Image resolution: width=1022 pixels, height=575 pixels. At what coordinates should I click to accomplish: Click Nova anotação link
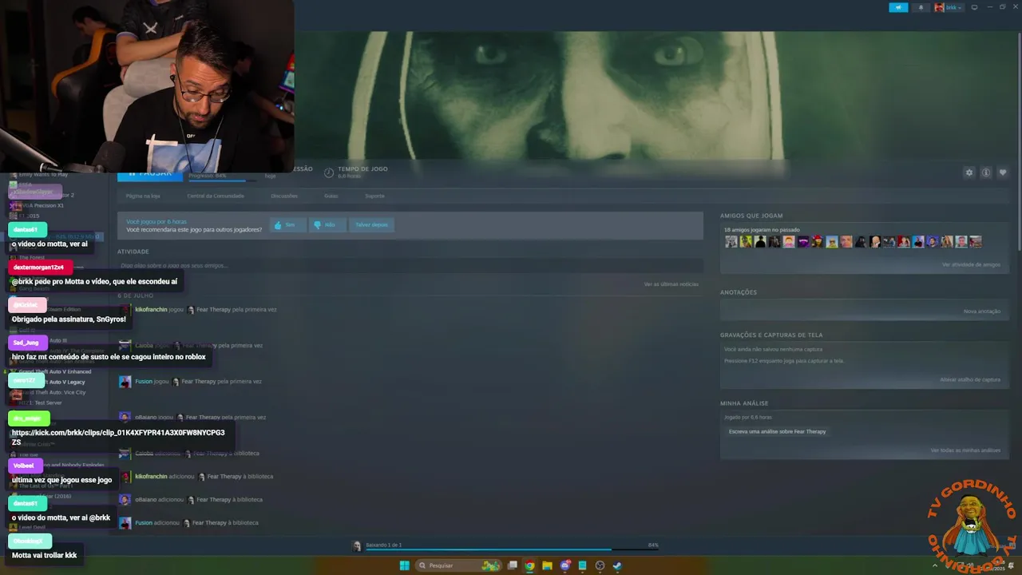(x=982, y=311)
